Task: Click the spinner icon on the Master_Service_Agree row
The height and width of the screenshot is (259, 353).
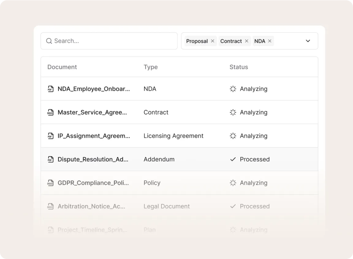Action: click(x=233, y=112)
